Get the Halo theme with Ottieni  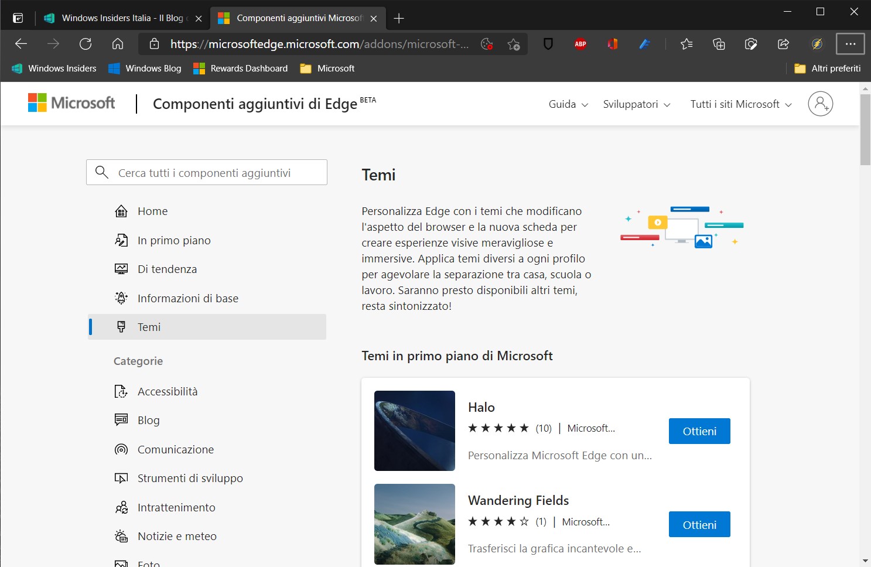[699, 431]
